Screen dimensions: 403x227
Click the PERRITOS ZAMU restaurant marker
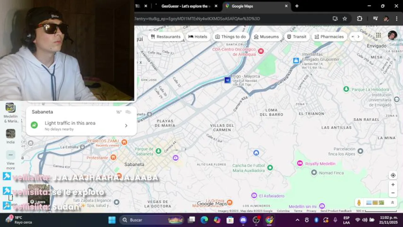(x=124, y=142)
